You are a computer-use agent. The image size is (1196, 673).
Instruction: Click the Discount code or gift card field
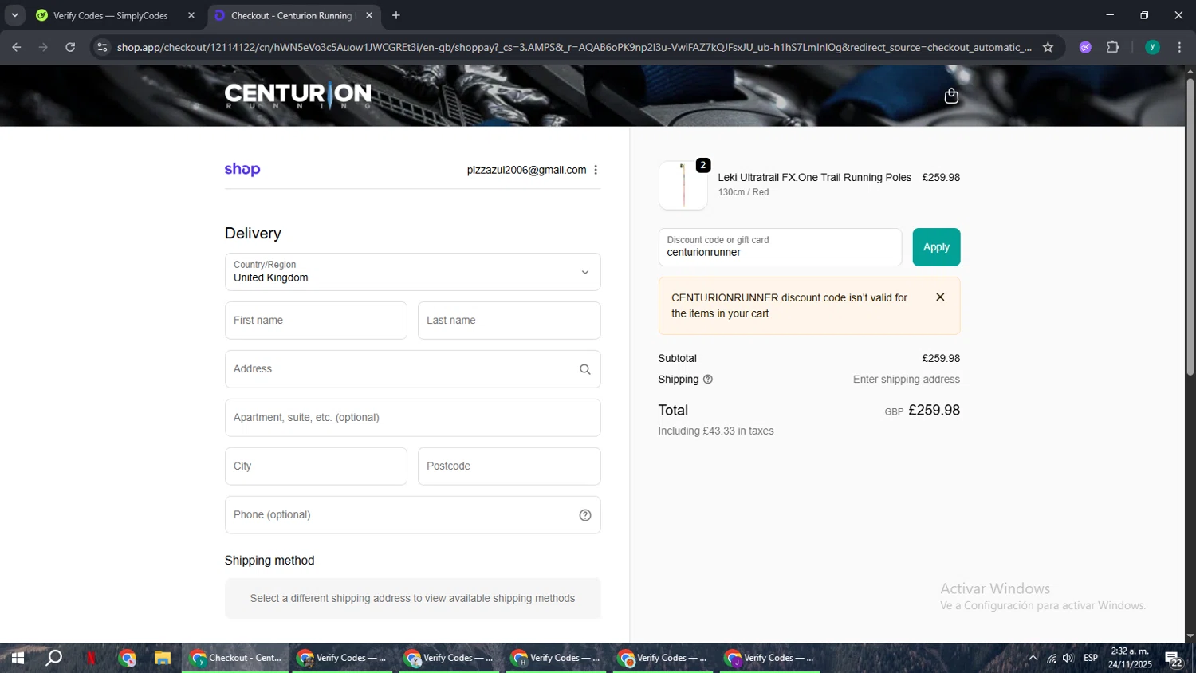tap(780, 247)
